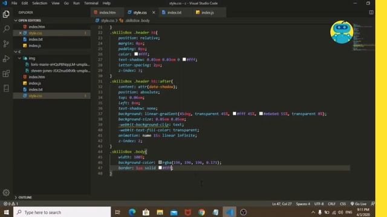Viewport: 387px width, 217px height.
Task: Open the Extensions view
Action: pos(6,74)
